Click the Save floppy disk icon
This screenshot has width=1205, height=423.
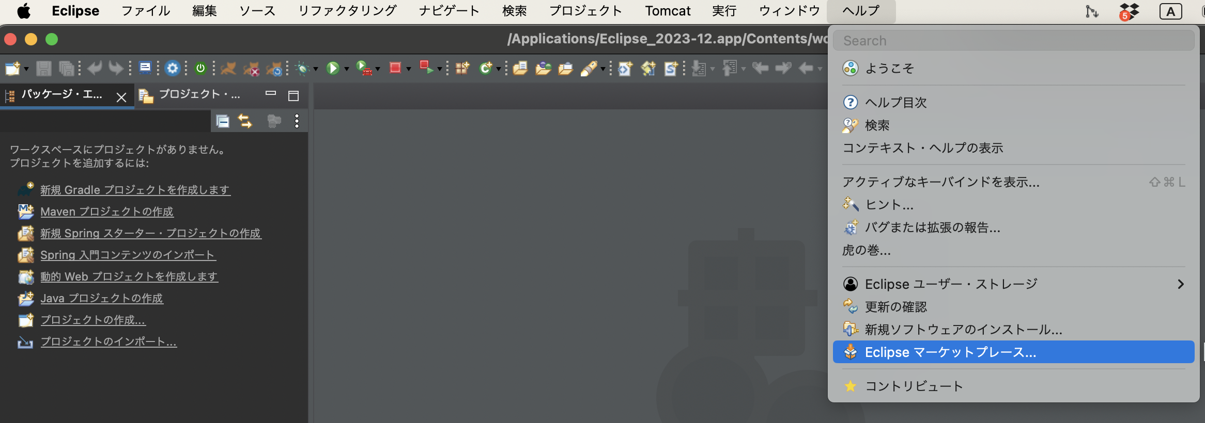click(44, 68)
